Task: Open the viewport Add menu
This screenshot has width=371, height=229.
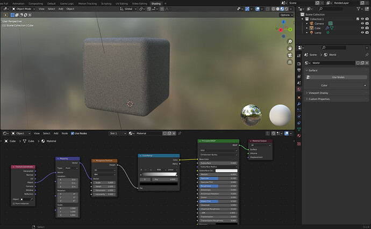Action: point(61,9)
